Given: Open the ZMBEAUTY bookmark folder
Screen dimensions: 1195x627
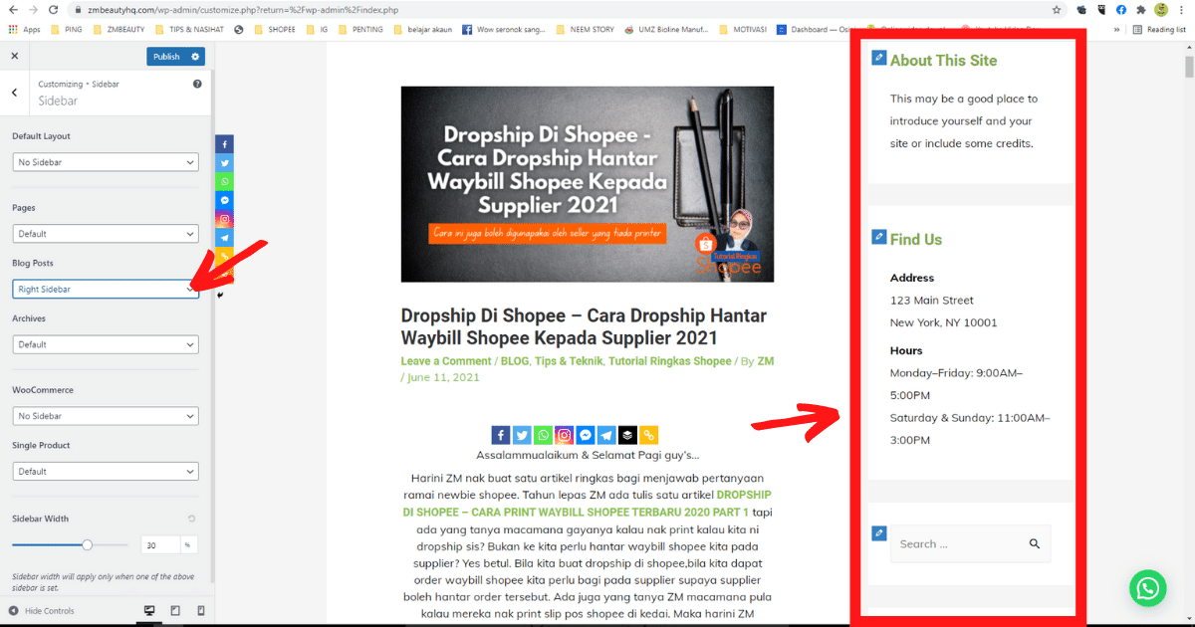Looking at the screenshot, I should click(119, 30).
